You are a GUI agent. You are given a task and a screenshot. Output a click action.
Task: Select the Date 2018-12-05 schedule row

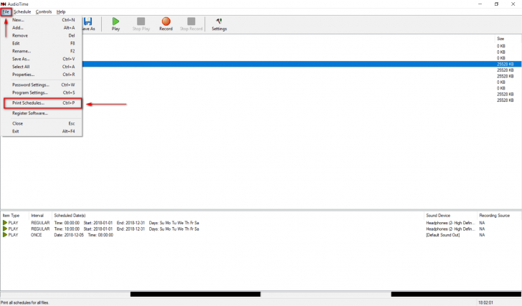point(261,235)
